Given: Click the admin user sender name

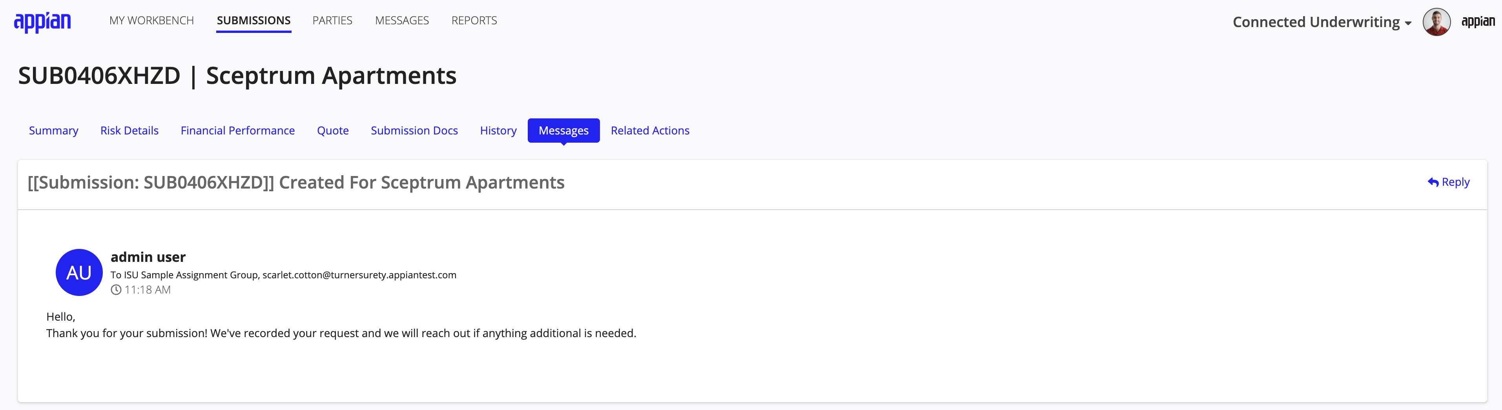Looking at the screenshot, I should (x=148, y=257).
